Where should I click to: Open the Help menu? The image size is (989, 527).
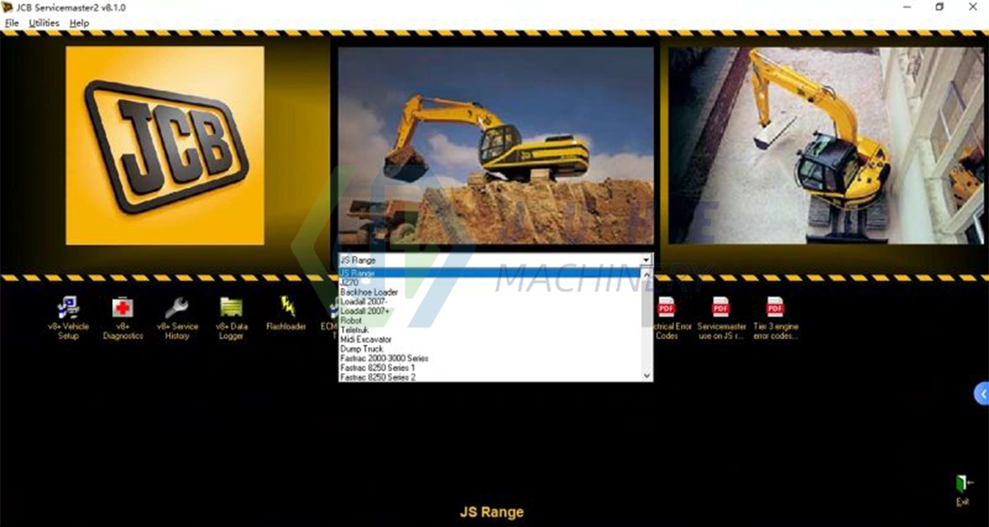79,23
